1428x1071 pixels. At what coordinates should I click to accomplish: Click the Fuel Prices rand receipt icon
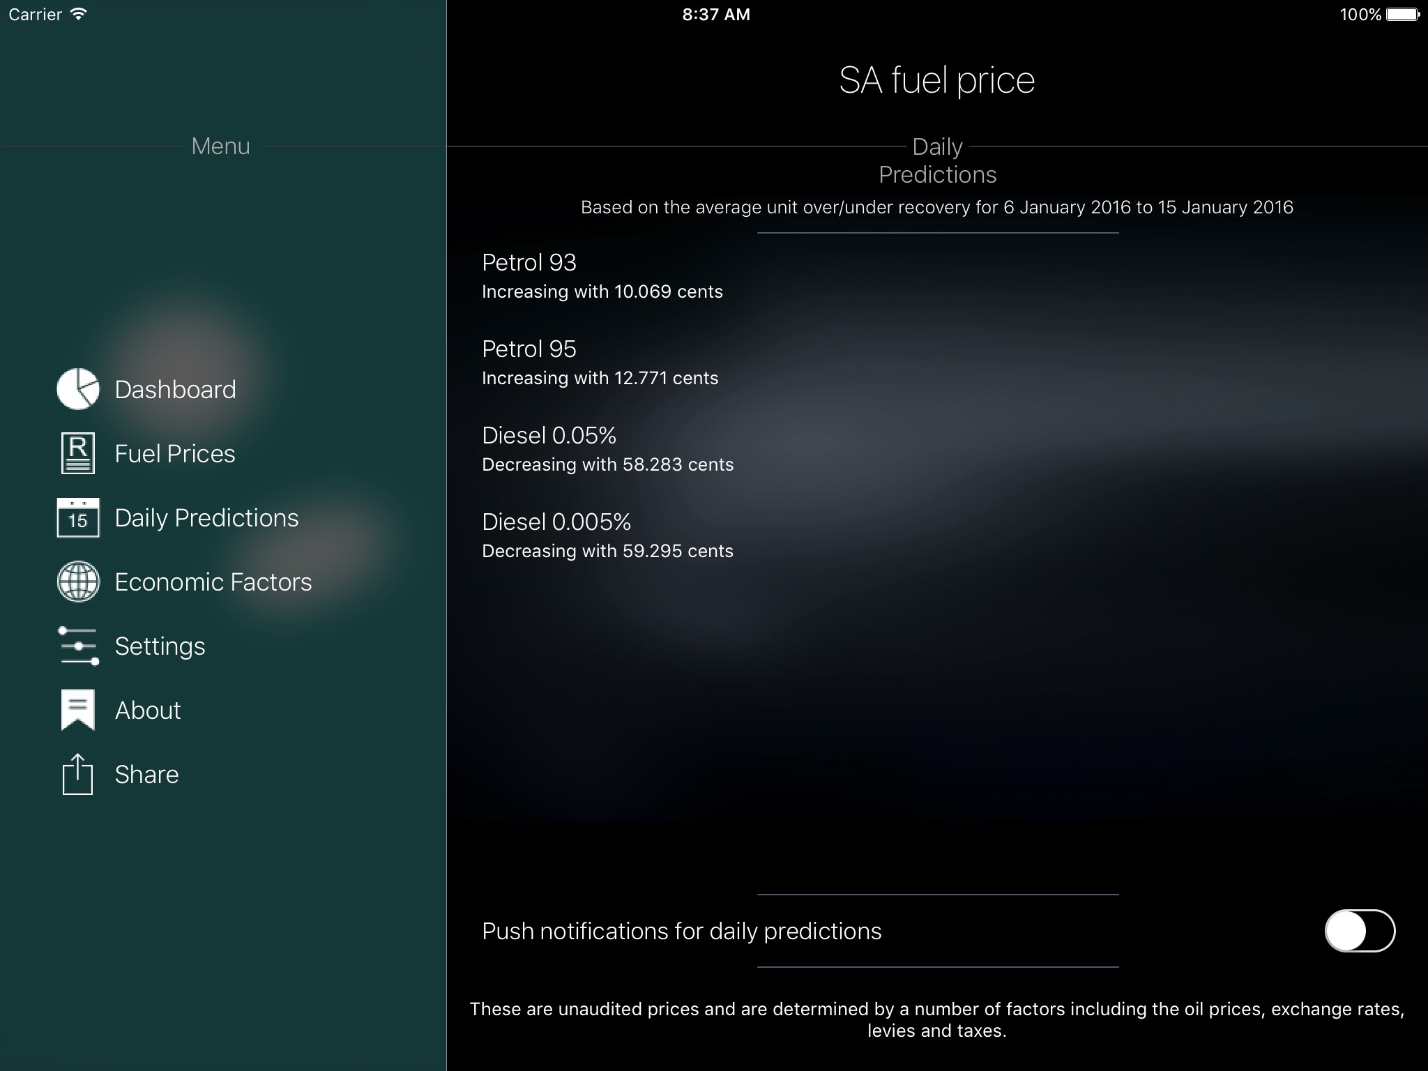click(x=77, y=453)
